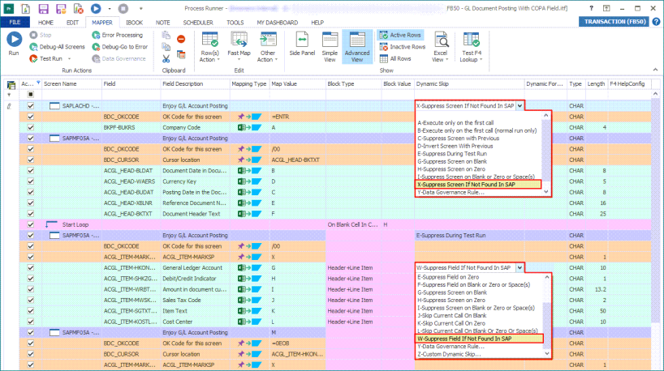Open Error Processing
The height and width of the screenshot is (371, 664).
tap(118, 35)
